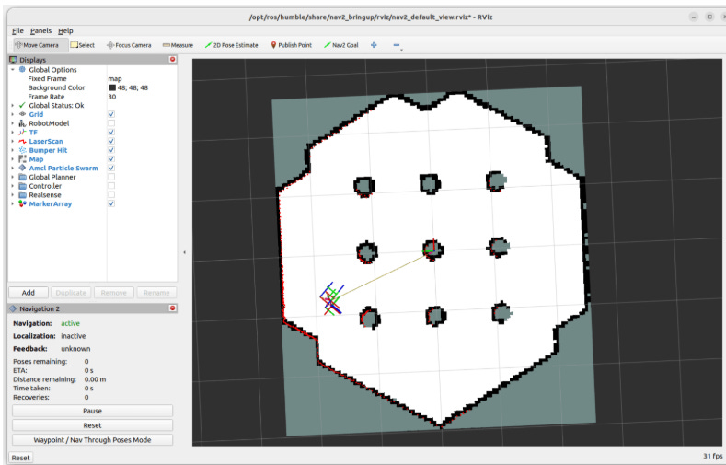Click the minus remove-tool icon
This screenshot has width=726, height=465.
point(397,45)
